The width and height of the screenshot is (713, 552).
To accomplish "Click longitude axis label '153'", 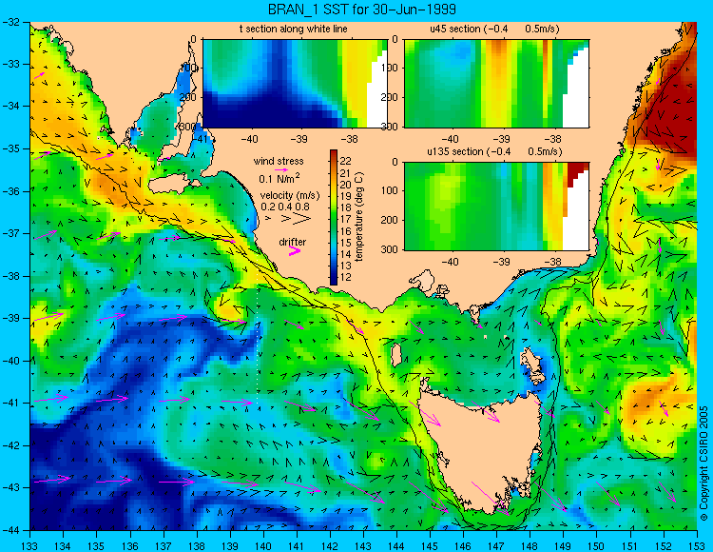I will tap(696, 545).
